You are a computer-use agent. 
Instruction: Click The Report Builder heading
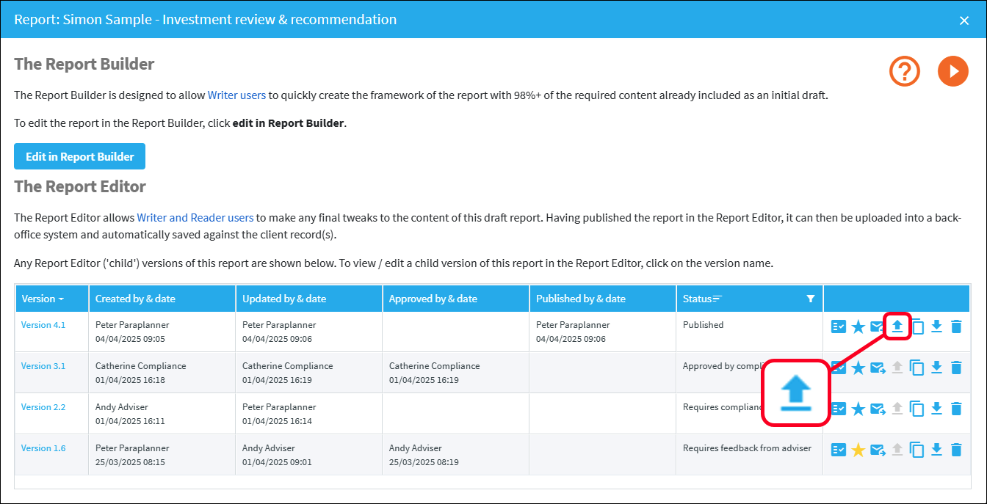tap(84, 64)
